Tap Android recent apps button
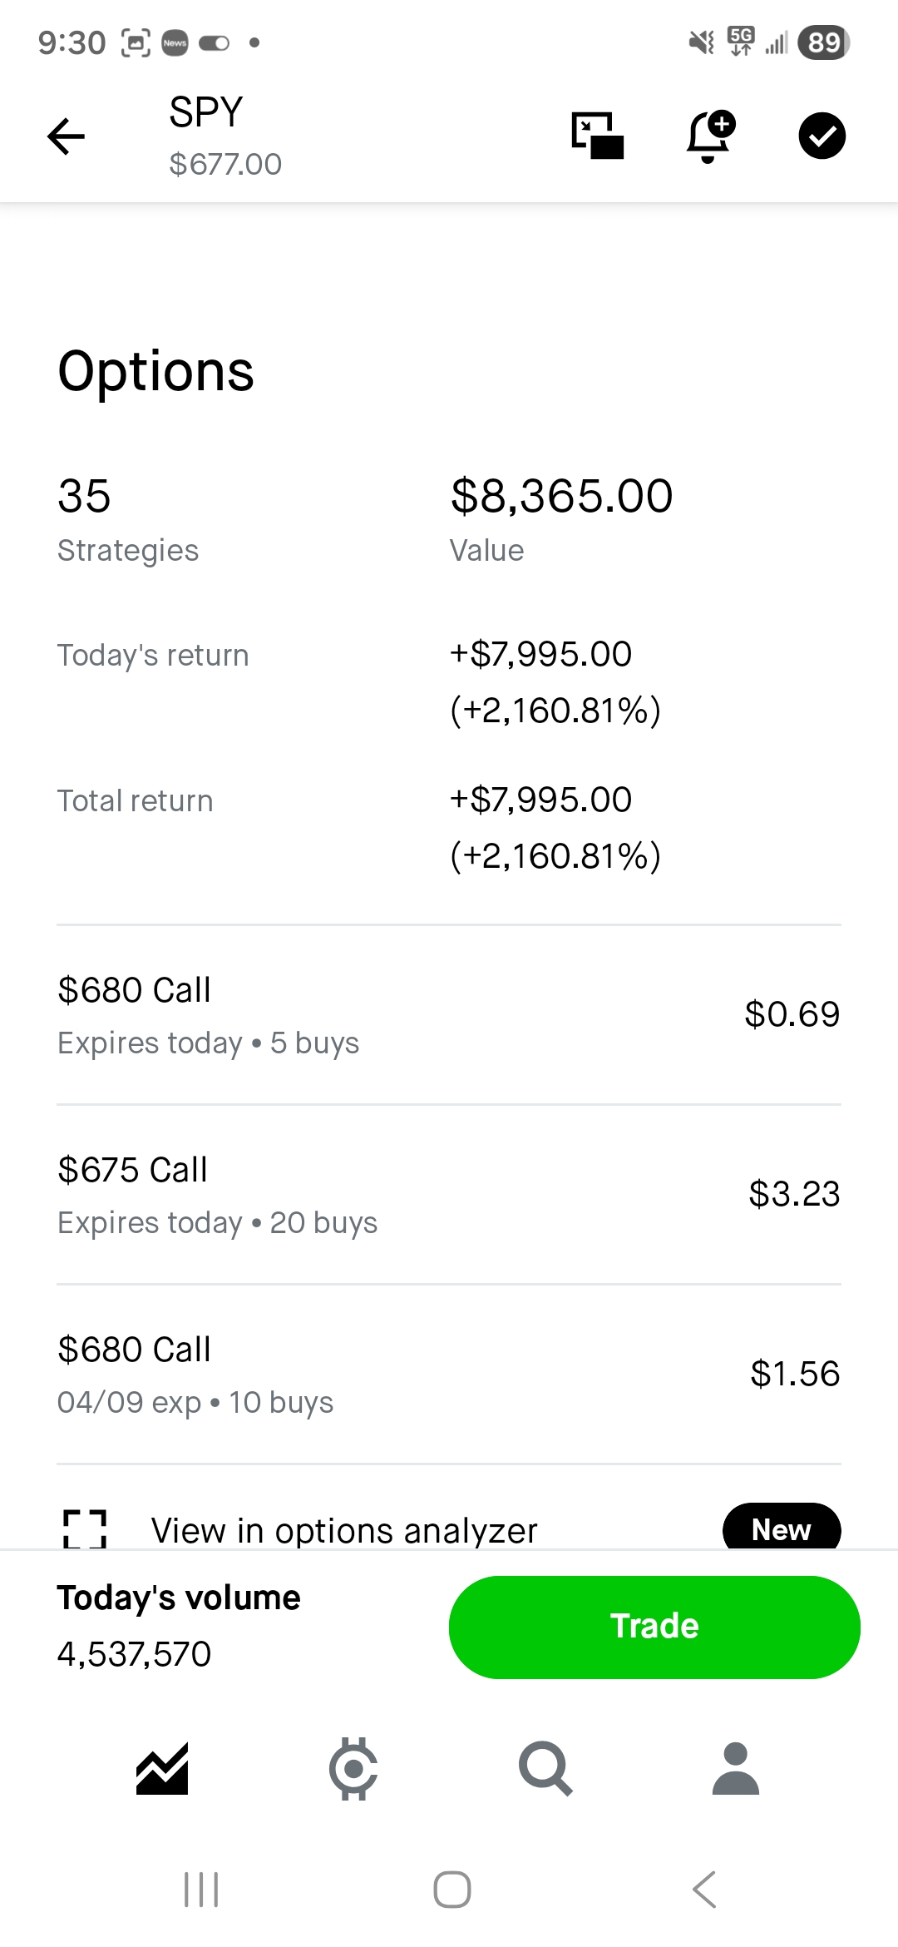The height and width of the screenshot is (1947, 898). [201, 1889]
